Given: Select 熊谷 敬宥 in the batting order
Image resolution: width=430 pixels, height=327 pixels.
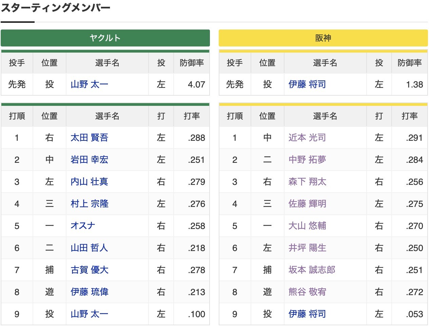Looking at the screenshot, I should coord(306,292).
